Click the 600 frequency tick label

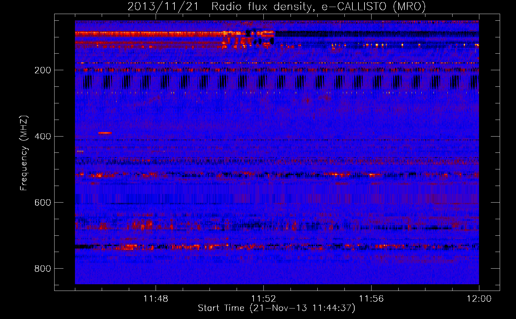tap(43, 203)
